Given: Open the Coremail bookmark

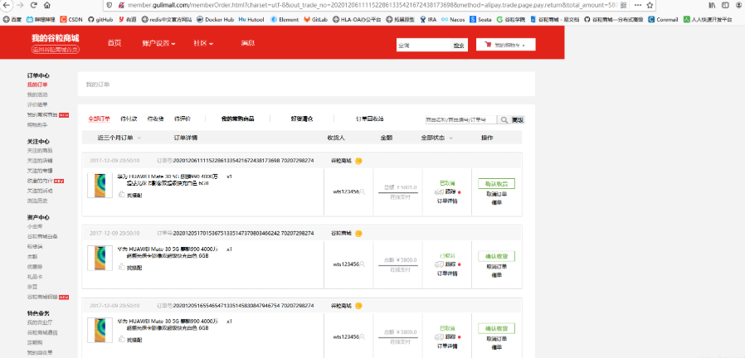Looking at the screenshot, I should (x=663, y=19).
